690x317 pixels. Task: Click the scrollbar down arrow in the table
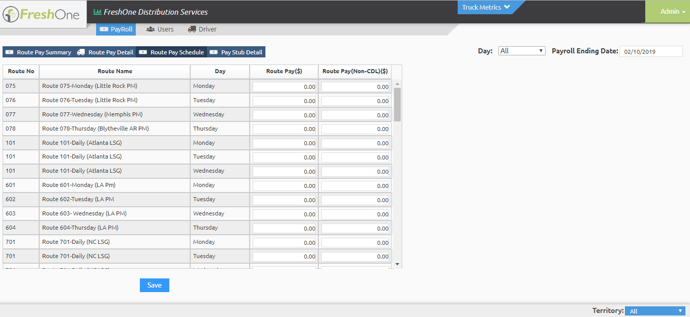pos(397,264)
